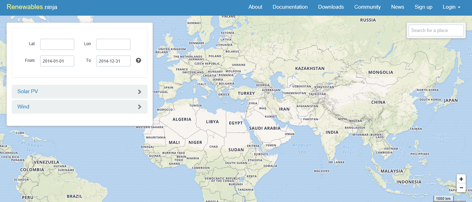Click on SAUDI ARABIA label on the map
The width and height of the screenshot is (472, 202).
tap(265, 128)
